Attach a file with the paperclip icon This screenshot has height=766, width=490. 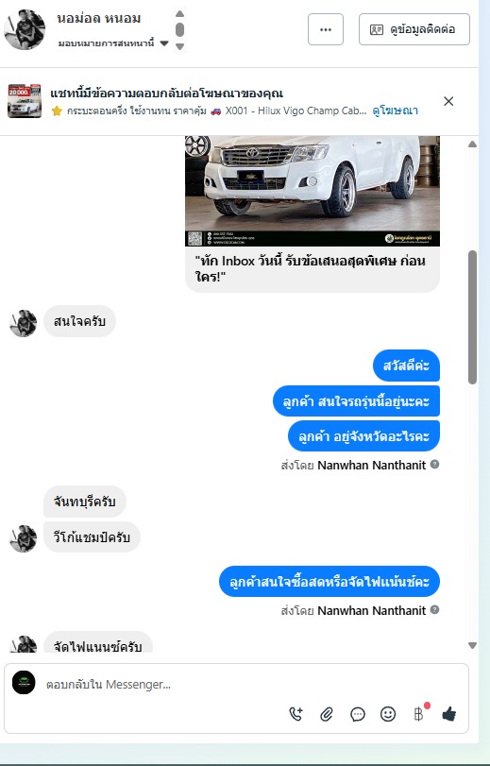click(x=327, y=715)
